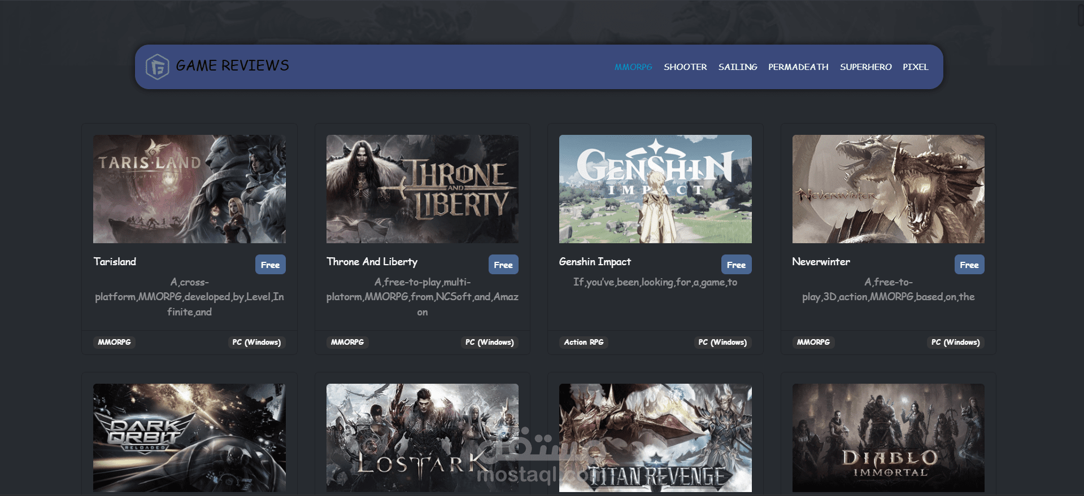
Task: Click the PC (Windows) tag on Neverwinter
Action: click(x=956, y=342)
